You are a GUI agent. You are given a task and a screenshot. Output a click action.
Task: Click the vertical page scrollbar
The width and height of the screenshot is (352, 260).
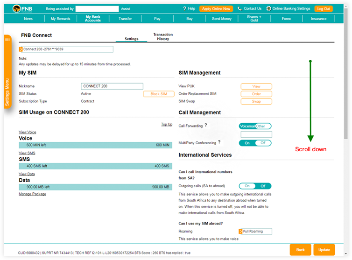click(x=346, y=74)
